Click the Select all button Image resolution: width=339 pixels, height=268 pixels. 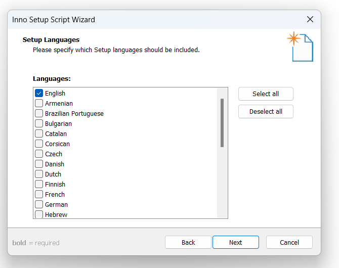pos(266,94)
